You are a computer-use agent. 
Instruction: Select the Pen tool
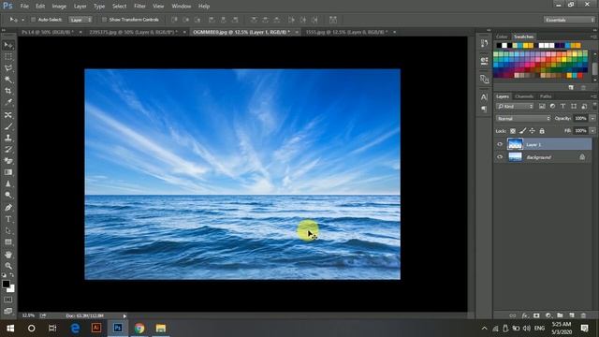coord(8,208)
